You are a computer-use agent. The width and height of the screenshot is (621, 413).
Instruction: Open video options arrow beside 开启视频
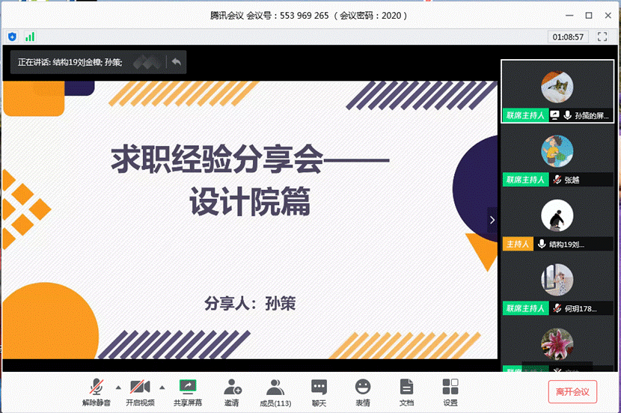[x=162, y=387]
